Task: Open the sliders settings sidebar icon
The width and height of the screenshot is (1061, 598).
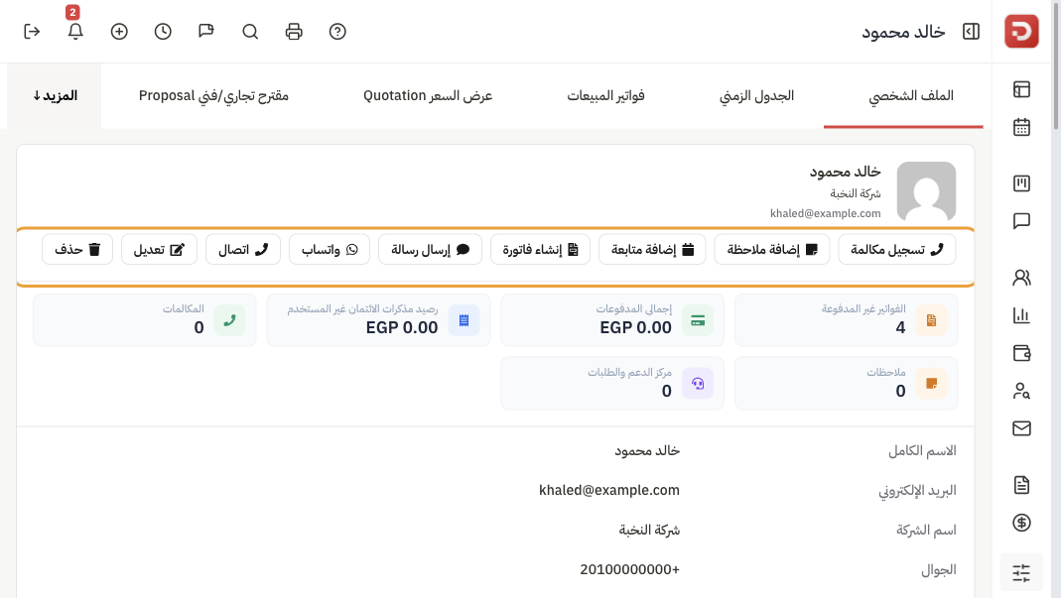Action: [x=1021, y=573]
